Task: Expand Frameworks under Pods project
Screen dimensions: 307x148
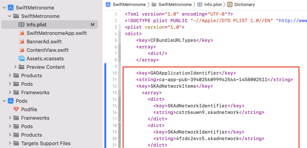Action: click(x=10, y=118)
